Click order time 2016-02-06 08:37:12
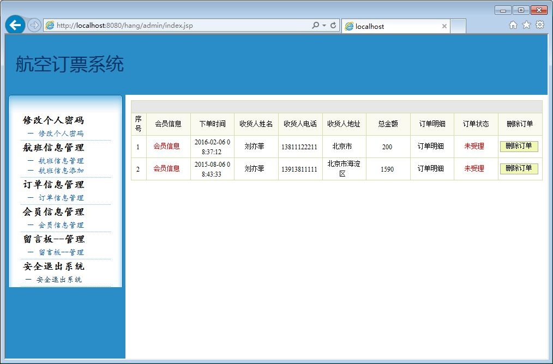This screenshot has height=364, width=553. click(x=212, y=147)
